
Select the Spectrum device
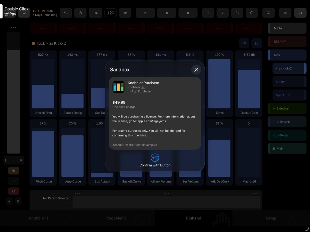click(289, 95)
